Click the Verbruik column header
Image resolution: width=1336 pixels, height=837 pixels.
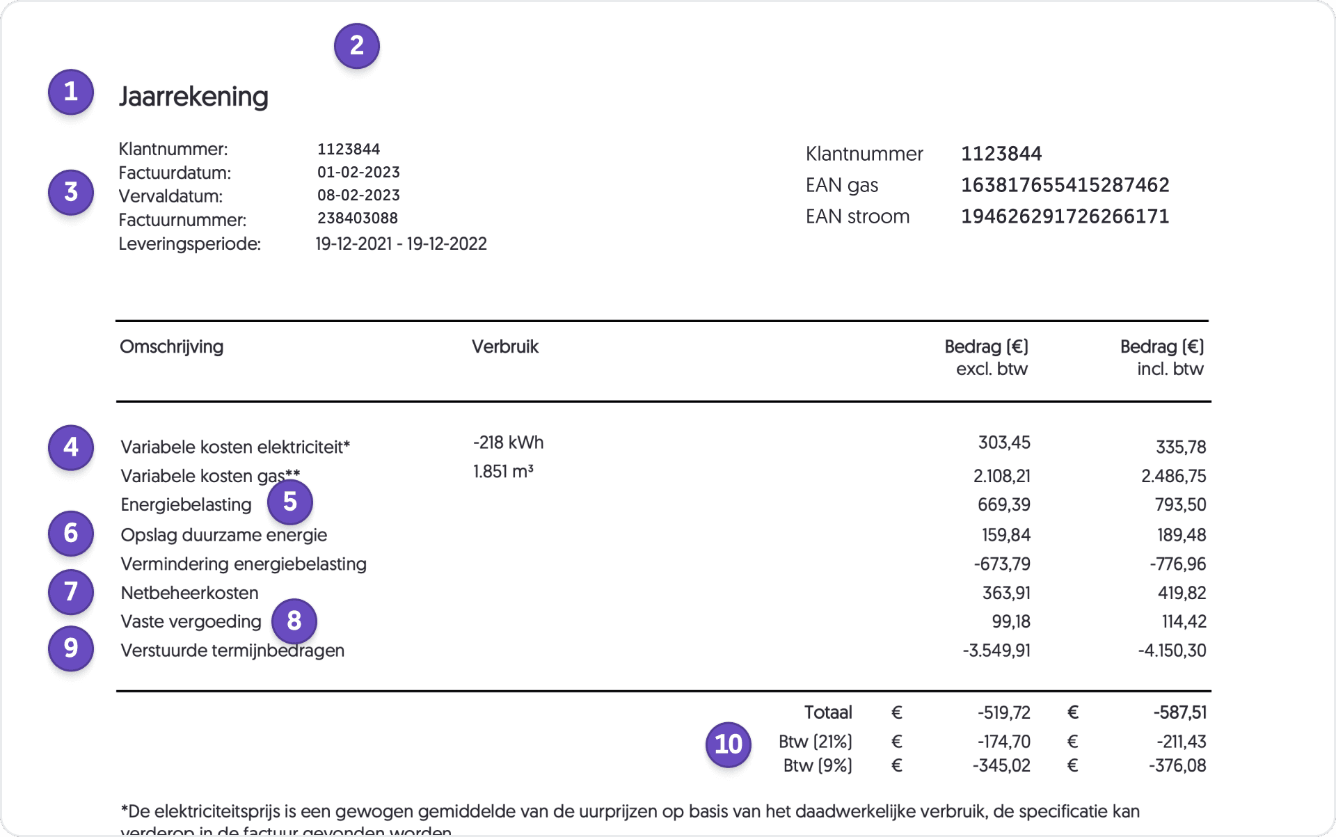[x=505, y=346]
